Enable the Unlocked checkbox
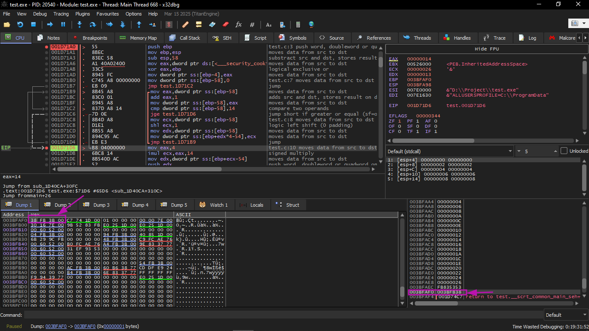589x331 pixels. (x=564, y=151)
